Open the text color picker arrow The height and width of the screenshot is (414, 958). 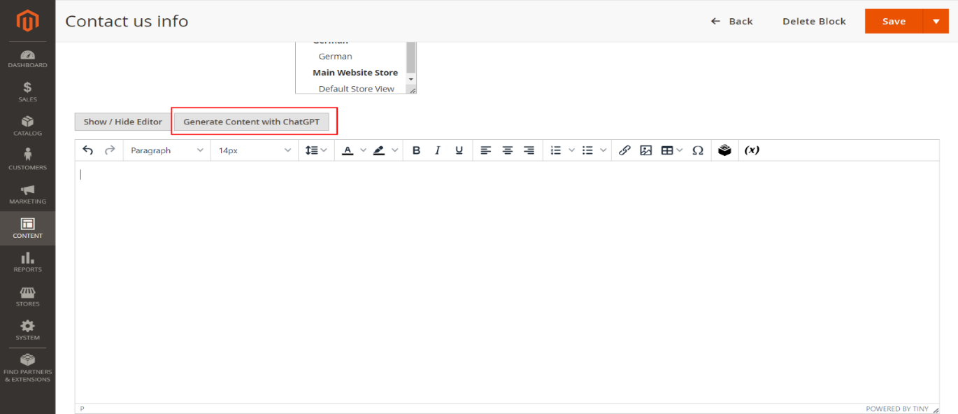363,150
